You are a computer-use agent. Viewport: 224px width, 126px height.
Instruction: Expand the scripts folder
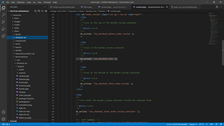(17, 25)
